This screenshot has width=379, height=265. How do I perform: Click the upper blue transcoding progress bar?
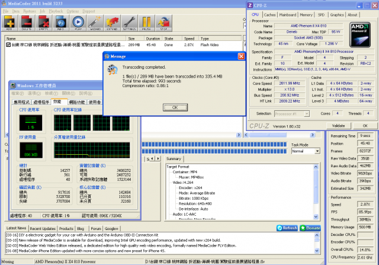(x=214, y=145)
